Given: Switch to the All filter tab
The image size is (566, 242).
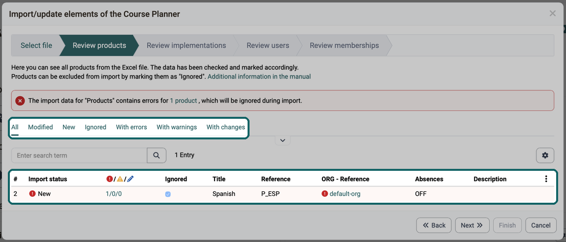Looking at the screenshot, I should [15, 127].
